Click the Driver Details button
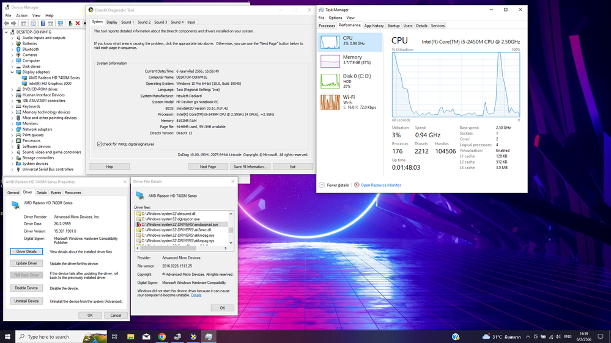This screenshot has height=343, width=611. click(26, 252)
